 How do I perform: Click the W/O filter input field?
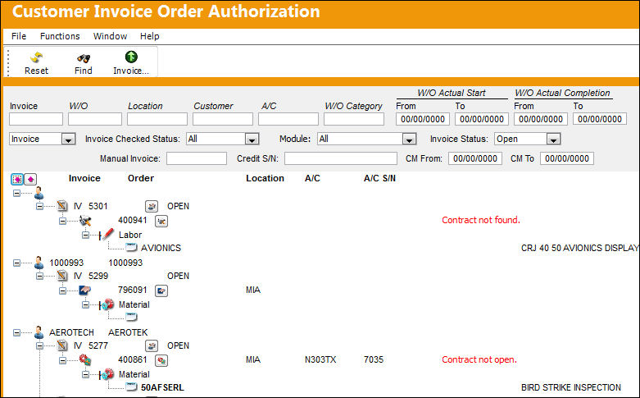[x=95, y=119]
